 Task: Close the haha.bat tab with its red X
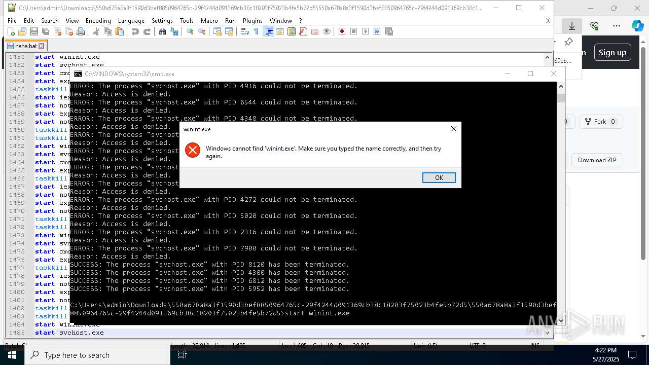[x=42, y=46]
